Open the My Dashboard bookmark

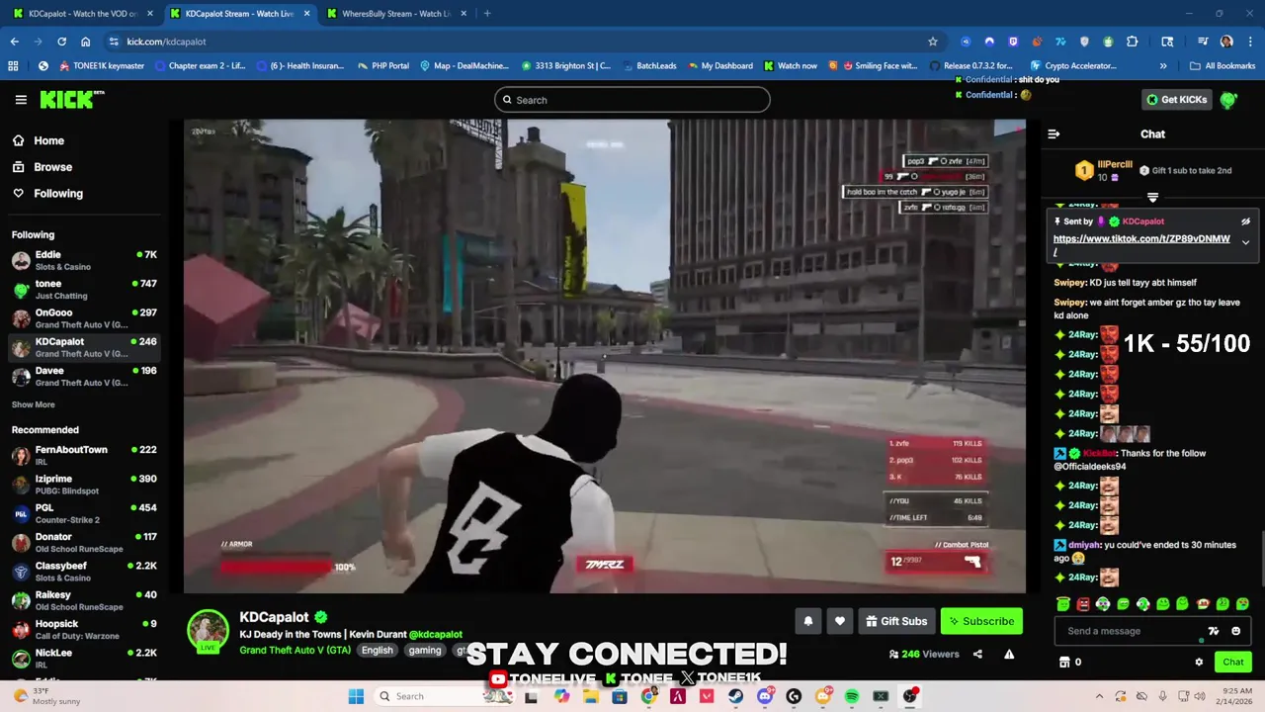(718, 66)
